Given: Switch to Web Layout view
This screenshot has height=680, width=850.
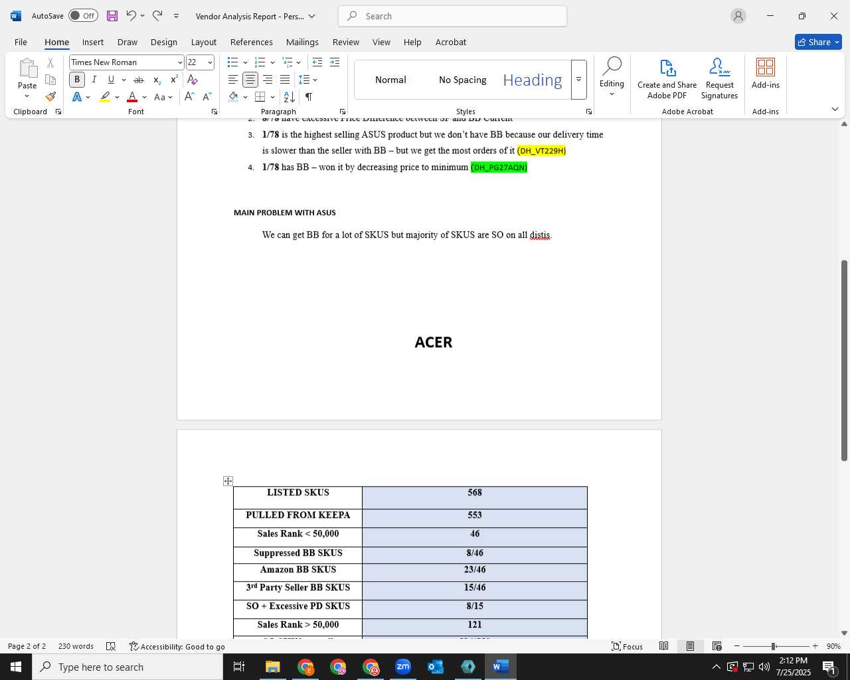Looking at the screenshot, I should pos(717,646).
